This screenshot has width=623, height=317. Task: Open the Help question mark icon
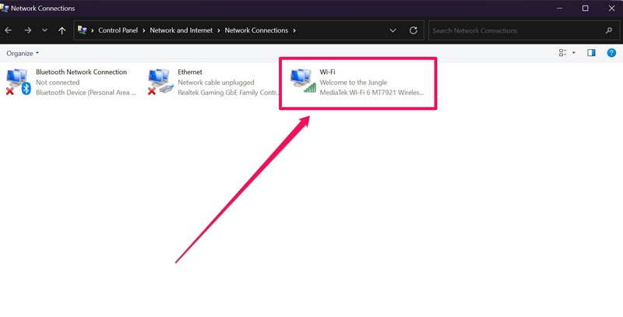[611, 53]
